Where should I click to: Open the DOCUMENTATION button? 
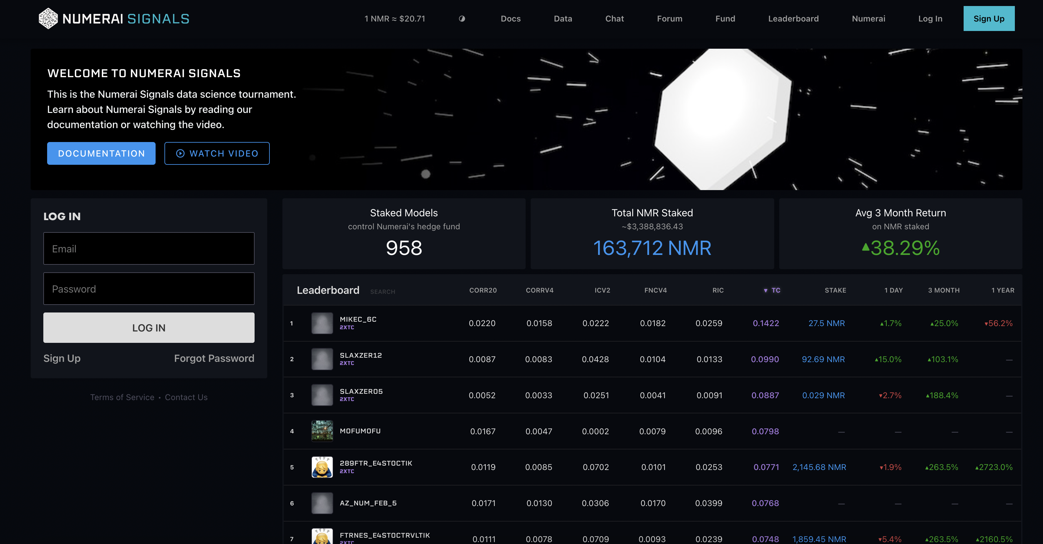pyautogui.click(x=101, y=153)
